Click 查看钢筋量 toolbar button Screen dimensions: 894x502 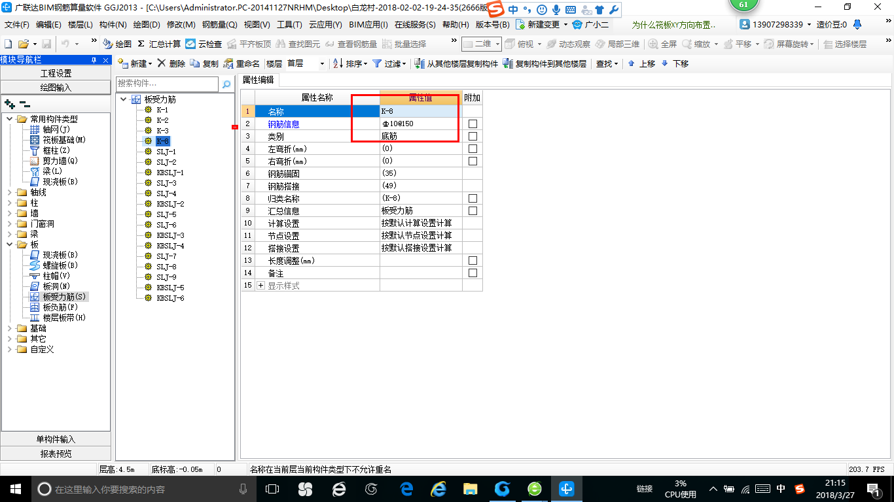(351, 44)
